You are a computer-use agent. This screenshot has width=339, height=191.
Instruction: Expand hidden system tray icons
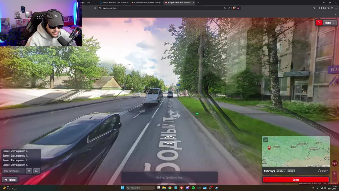(x=309, y=188)
